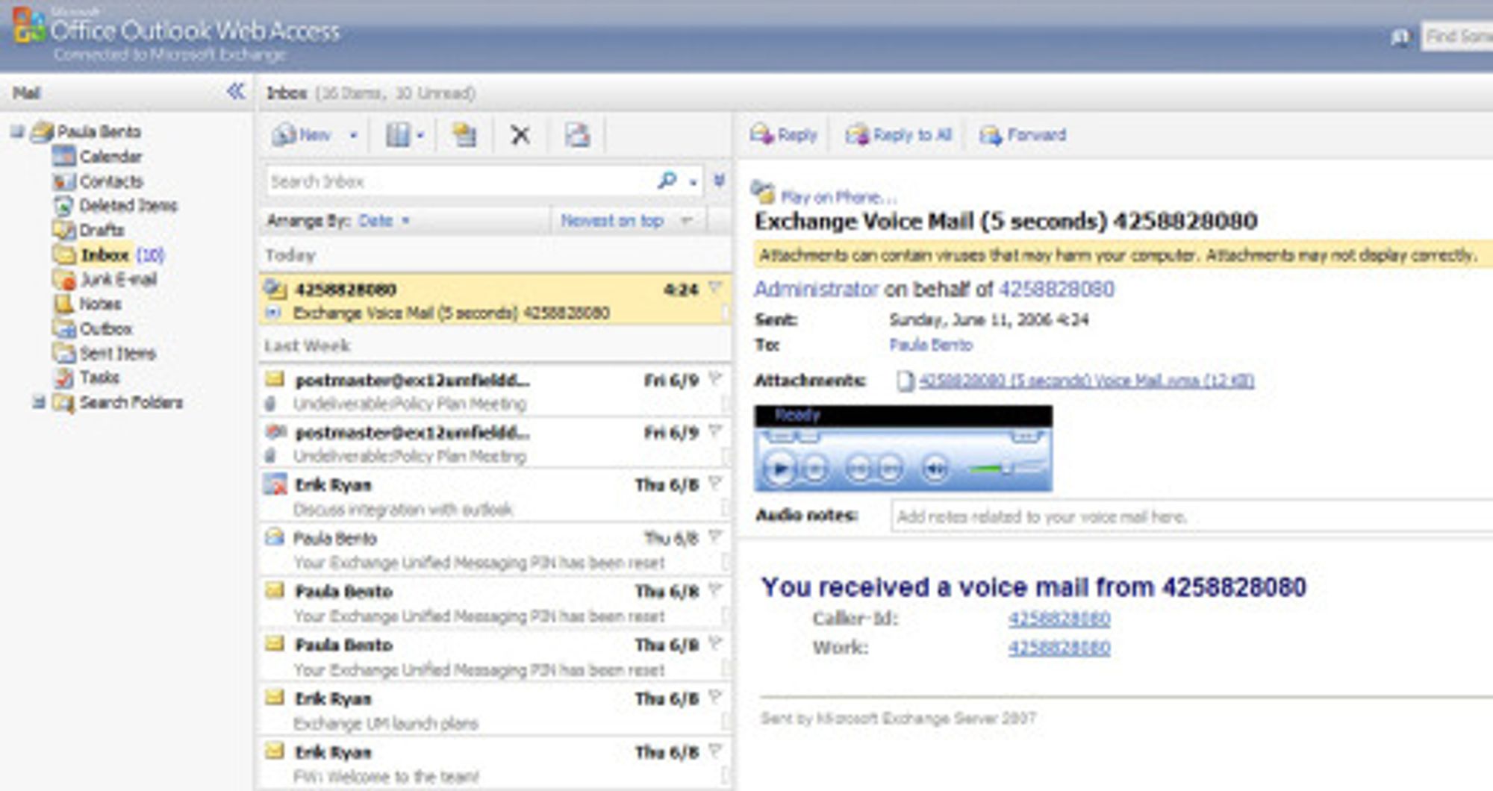Click the Caller-Id 4258828080 link
Image resolution: width=1493 pixels, height=791 pixels.
pos(1059,619)
